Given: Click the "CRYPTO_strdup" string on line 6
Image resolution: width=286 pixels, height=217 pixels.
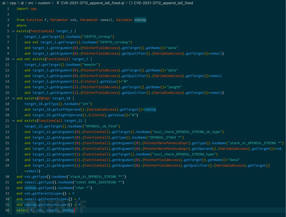Looking at the screenshot, I should pos(97,37).
